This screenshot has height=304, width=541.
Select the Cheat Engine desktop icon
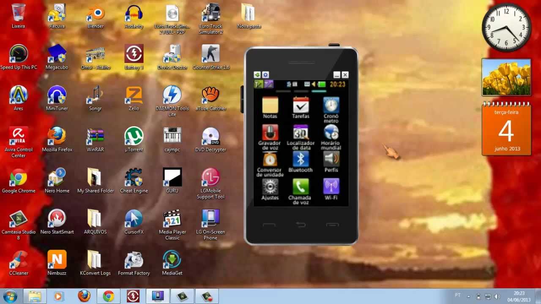[134, 180]
